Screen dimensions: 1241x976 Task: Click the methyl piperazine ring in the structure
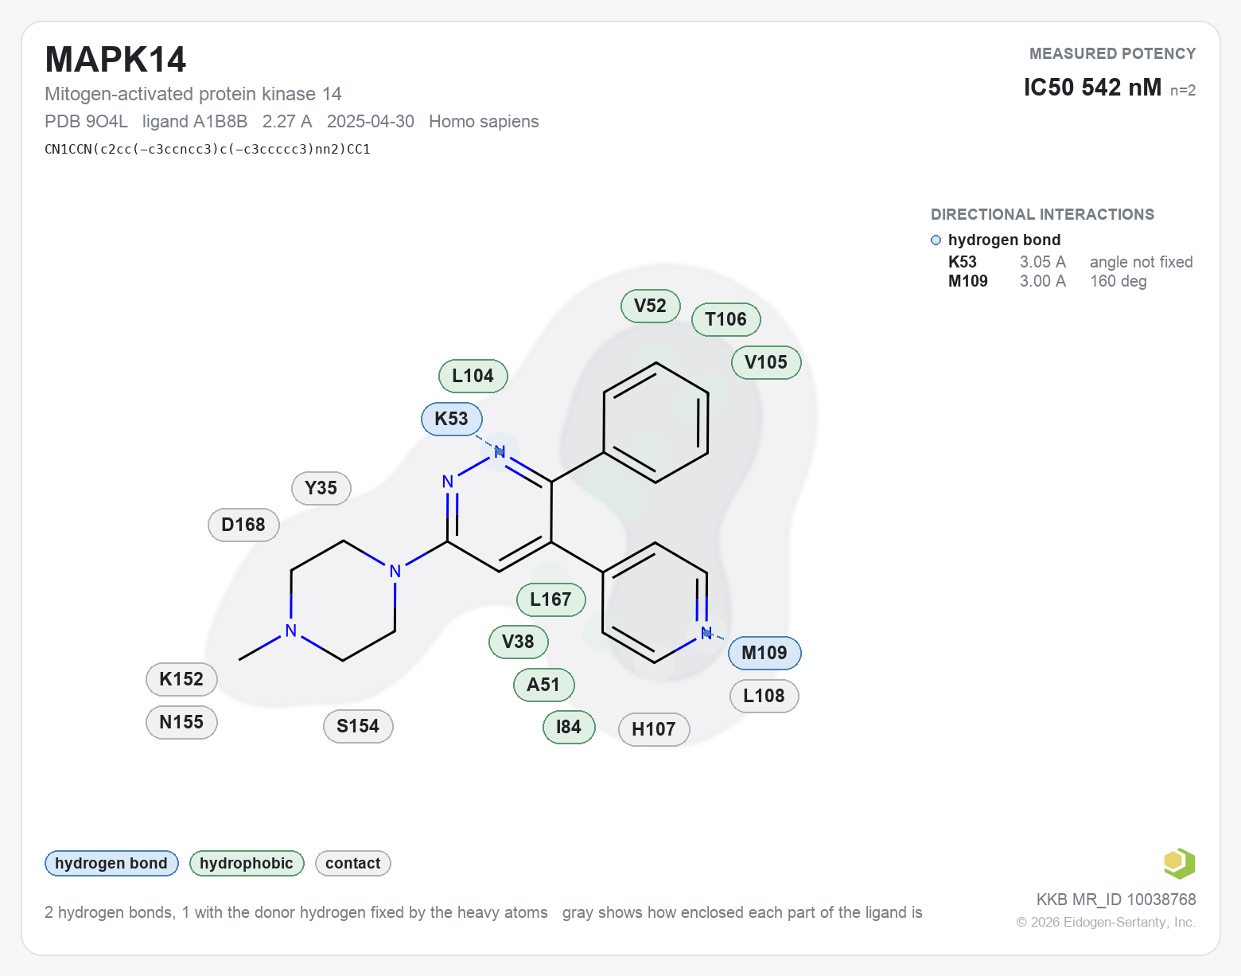343,600
